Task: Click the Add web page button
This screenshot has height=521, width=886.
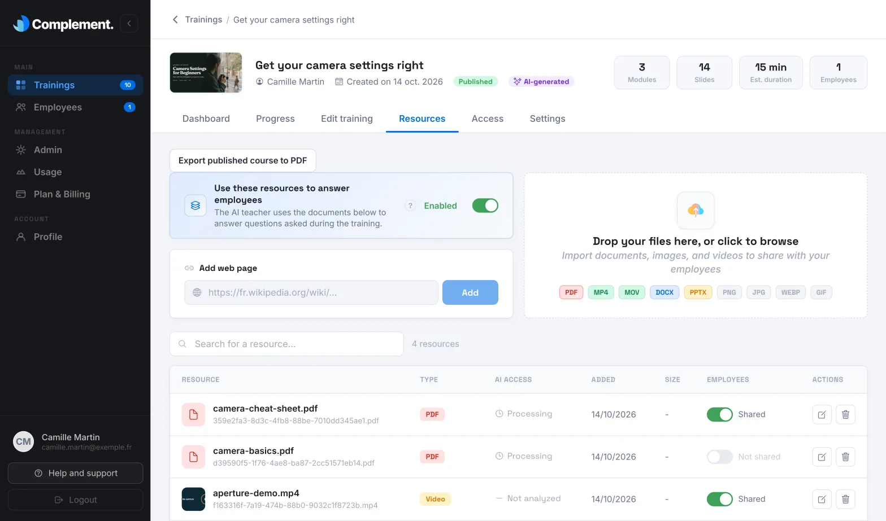Action: [470, 292]
